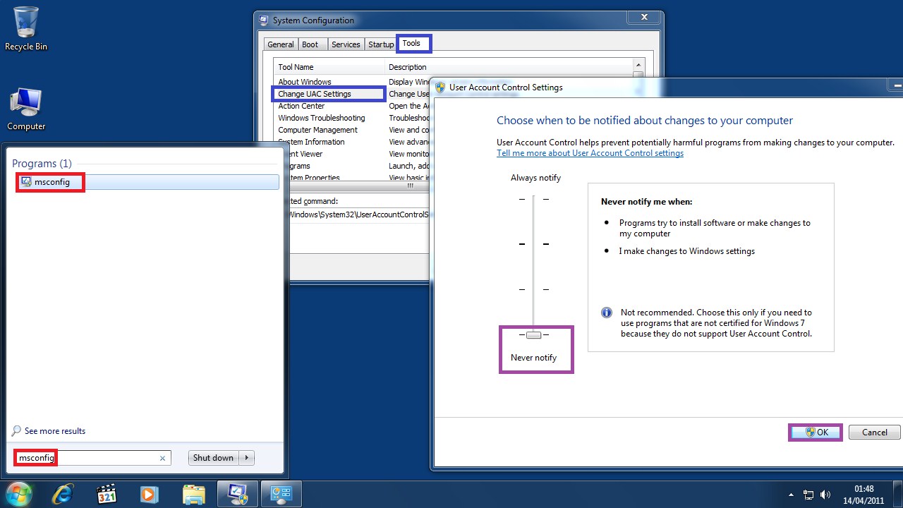Viewport: 903px width, 508px height.
Task: Switch to UAC Settings taskbar button
Action: [x=281, y=494]
